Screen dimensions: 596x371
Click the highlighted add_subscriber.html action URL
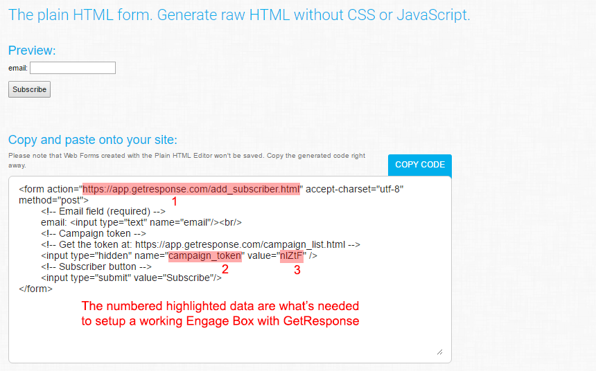(x=191, y=189)
